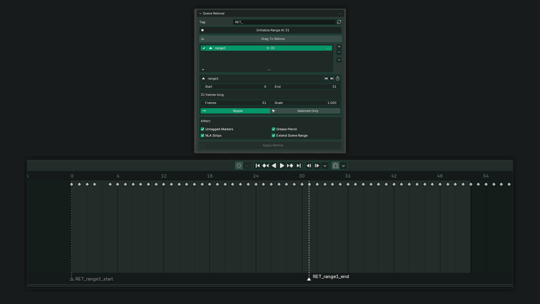Open snapping options dropdown
Screen dimensions: 540x304
tap(343, 166)
